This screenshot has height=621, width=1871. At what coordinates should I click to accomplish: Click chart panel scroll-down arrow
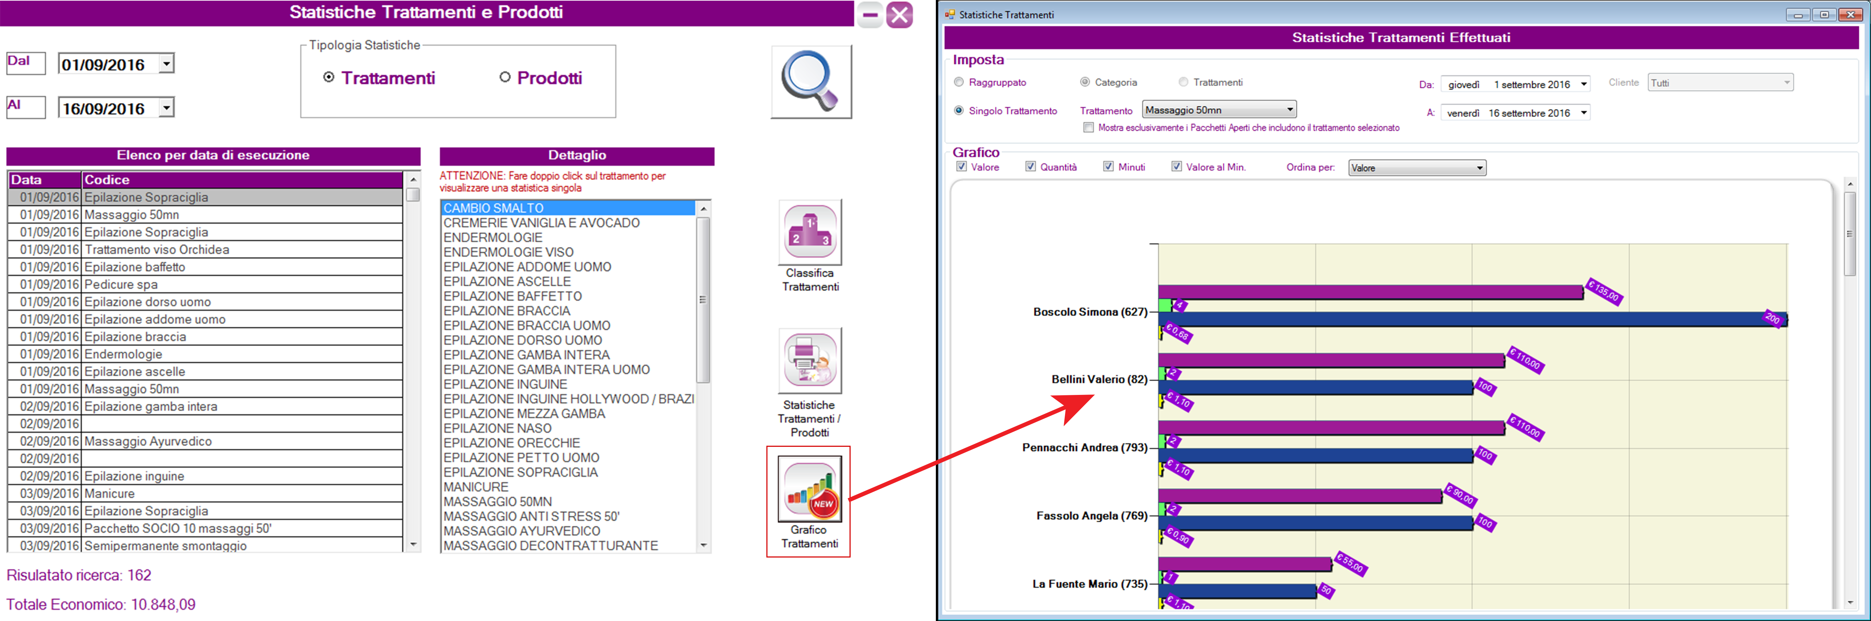tap(1850, 602)
